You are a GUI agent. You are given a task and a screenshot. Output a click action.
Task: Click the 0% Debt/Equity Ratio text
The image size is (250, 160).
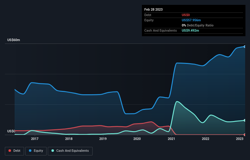click(198, 25)
